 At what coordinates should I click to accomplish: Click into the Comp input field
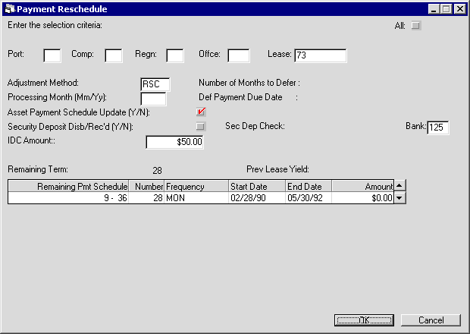(114, 55)
